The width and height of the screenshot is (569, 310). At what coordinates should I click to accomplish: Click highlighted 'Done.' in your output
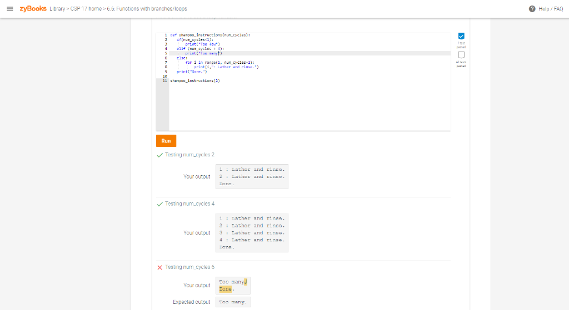point(226,289)
